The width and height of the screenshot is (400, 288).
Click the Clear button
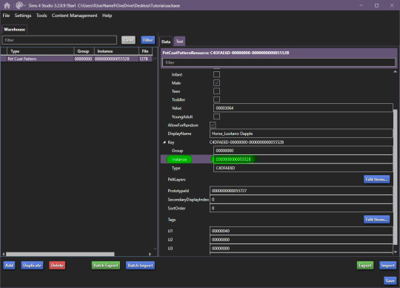pos(128,40)
